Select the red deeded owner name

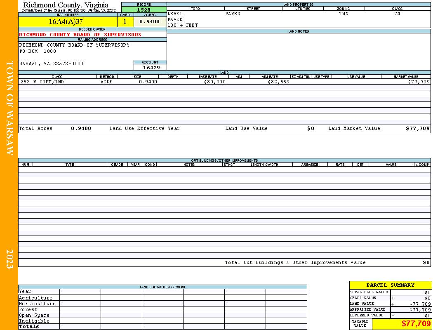[80, 35]
